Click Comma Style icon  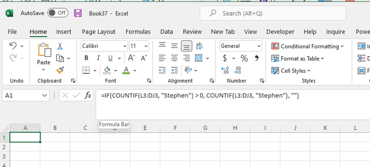click(257, 58)
